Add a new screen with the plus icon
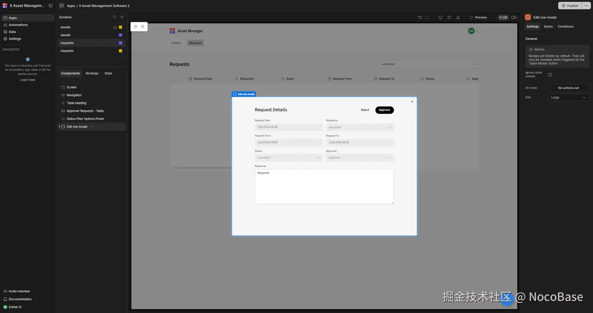This screenshot has width=593, height=313. tap(122, 17)
